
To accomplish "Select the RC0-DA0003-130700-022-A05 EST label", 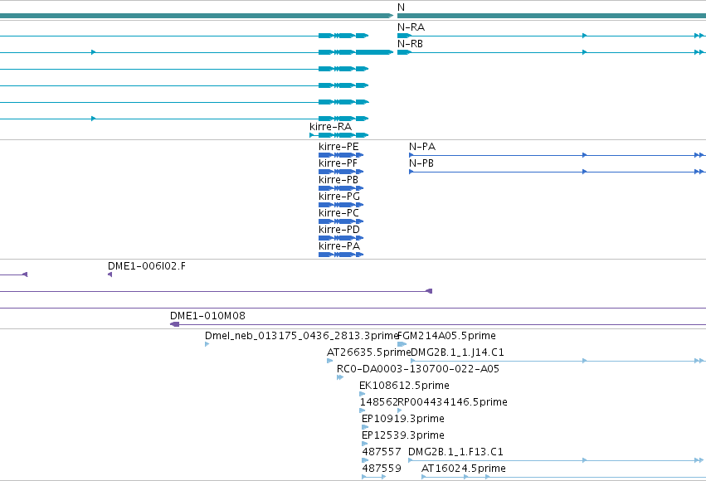I will [418, 369].
